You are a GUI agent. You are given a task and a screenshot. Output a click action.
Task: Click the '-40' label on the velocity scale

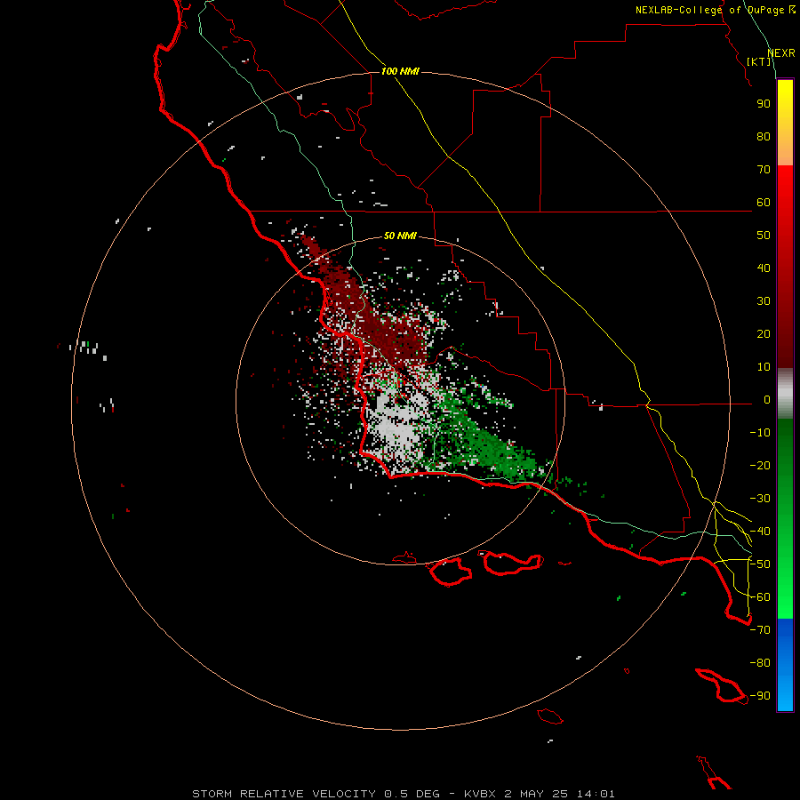pos(760,532)
